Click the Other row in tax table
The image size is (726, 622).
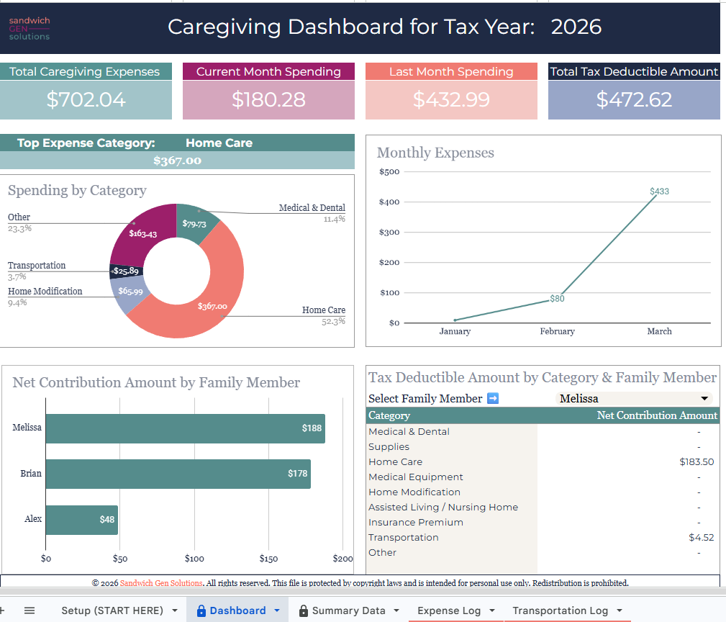pos(383,552)
